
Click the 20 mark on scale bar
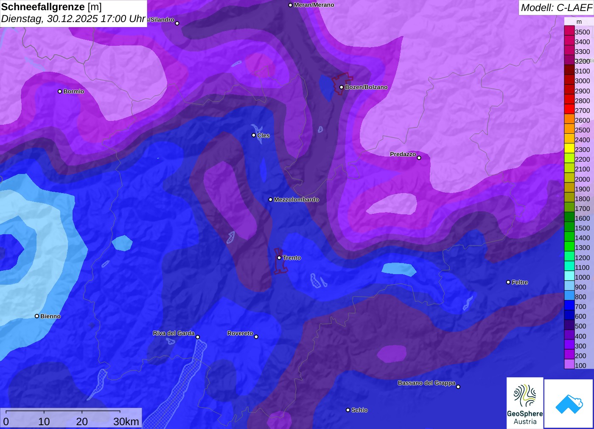click(82, 421)
